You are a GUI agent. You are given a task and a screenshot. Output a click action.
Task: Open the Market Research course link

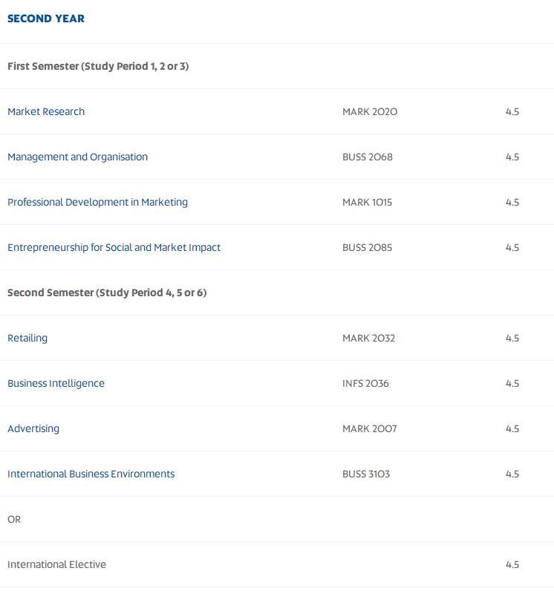pos(46,111)
